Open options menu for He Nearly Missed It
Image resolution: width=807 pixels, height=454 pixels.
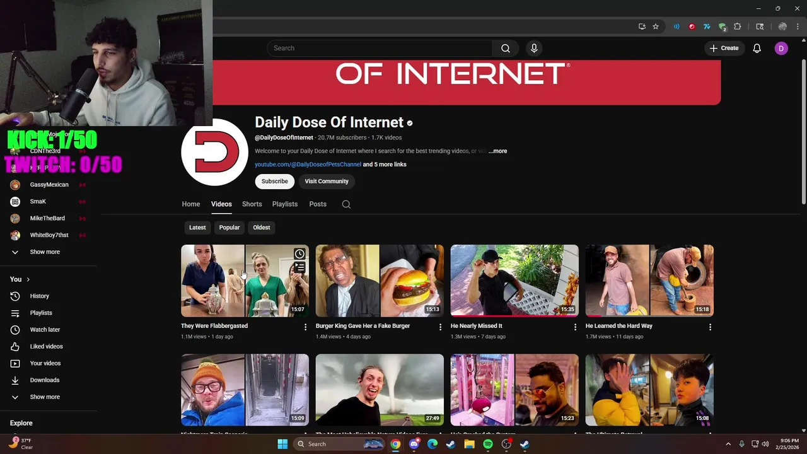574,327
